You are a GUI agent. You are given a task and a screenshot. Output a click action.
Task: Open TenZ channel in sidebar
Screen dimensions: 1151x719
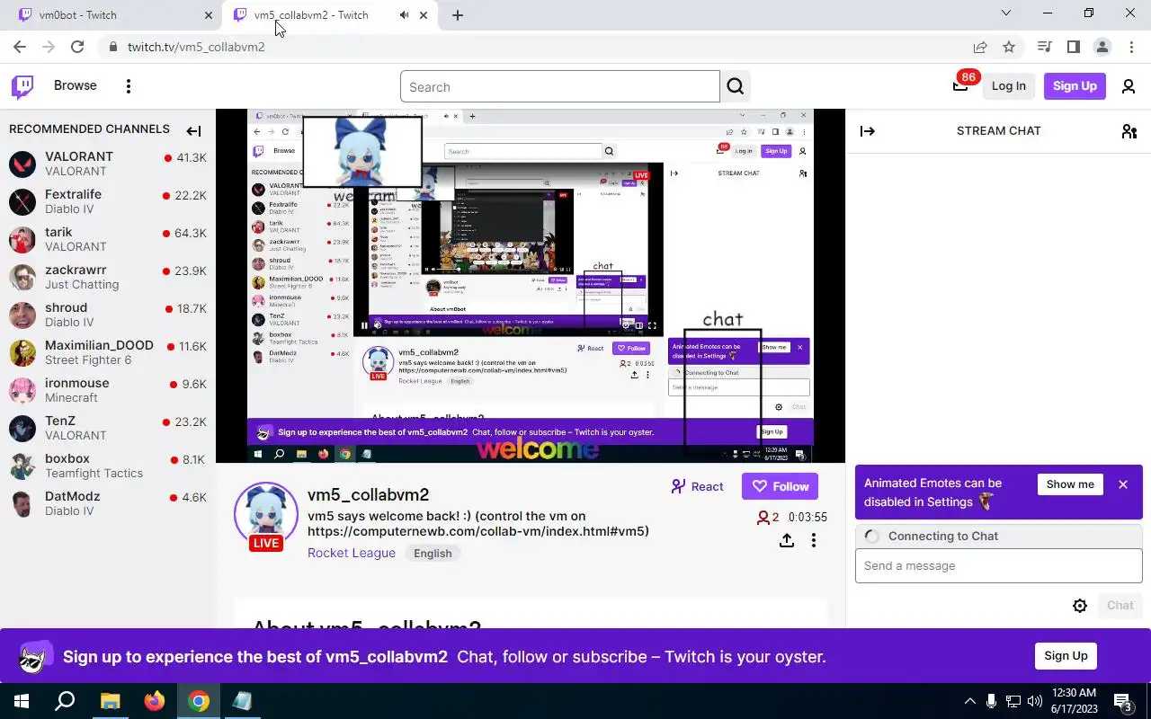tap(108, 428)
